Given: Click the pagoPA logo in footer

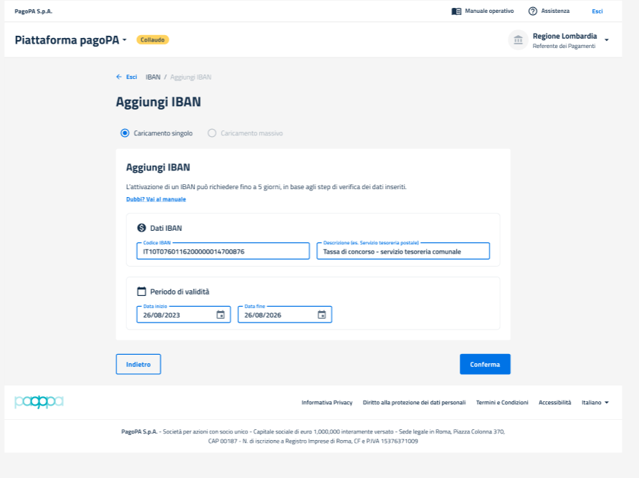Looking at the screenshot, I should [x=39, y=402].
